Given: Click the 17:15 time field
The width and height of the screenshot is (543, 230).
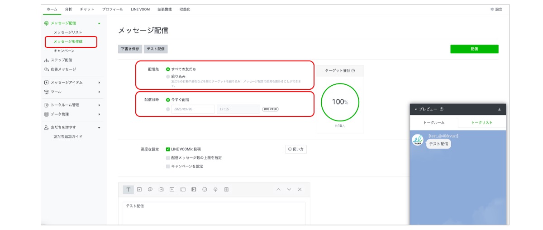Looking at the screenshot, I should 238,109.
